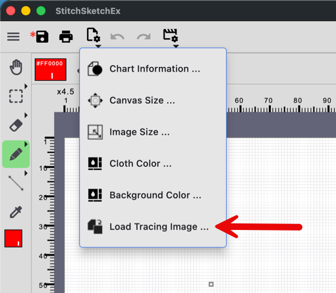Choose Load Tracing Image ... menu item
Image resolution: width=336 pixels, height=293 pixels.
pos(153,227)
